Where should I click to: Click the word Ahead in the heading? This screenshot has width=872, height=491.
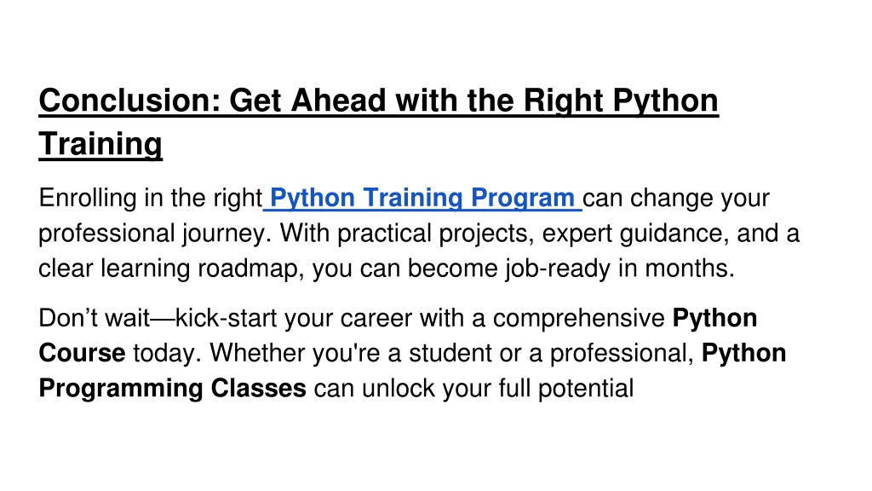click(338, 101)
